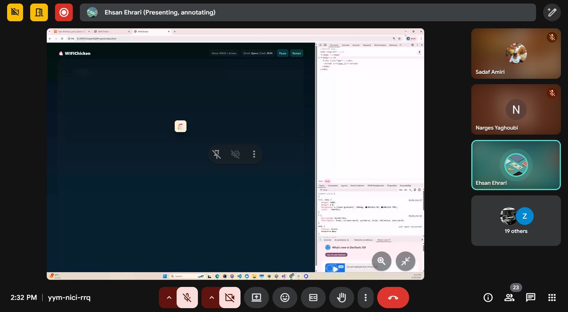Unmute the microphone
This screenshot has width=568, height=312.
(x=186, y=297)
